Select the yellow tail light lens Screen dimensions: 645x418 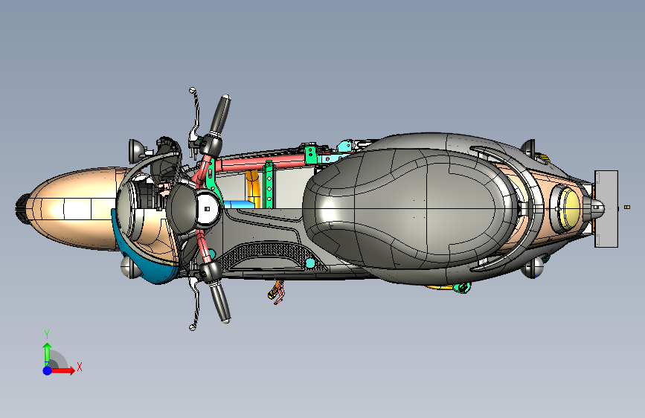point(571,209)
